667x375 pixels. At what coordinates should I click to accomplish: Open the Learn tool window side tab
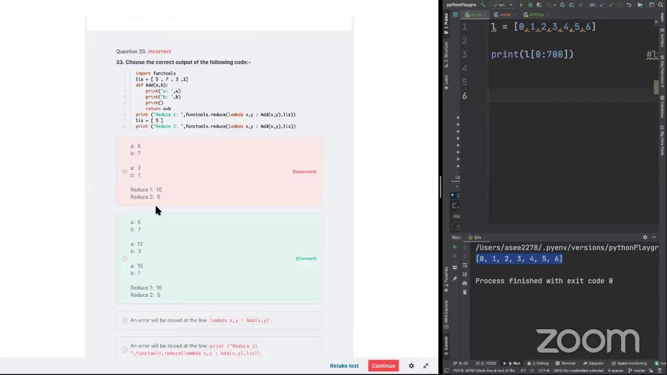(x=446, y=81)
